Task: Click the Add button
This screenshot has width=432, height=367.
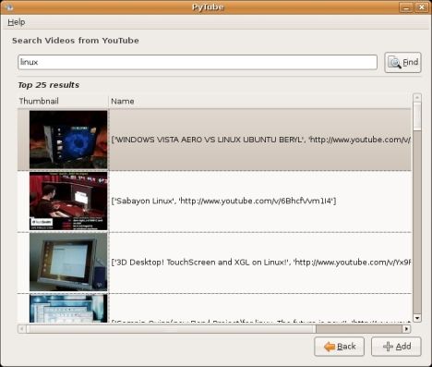Action: point(396,347)
